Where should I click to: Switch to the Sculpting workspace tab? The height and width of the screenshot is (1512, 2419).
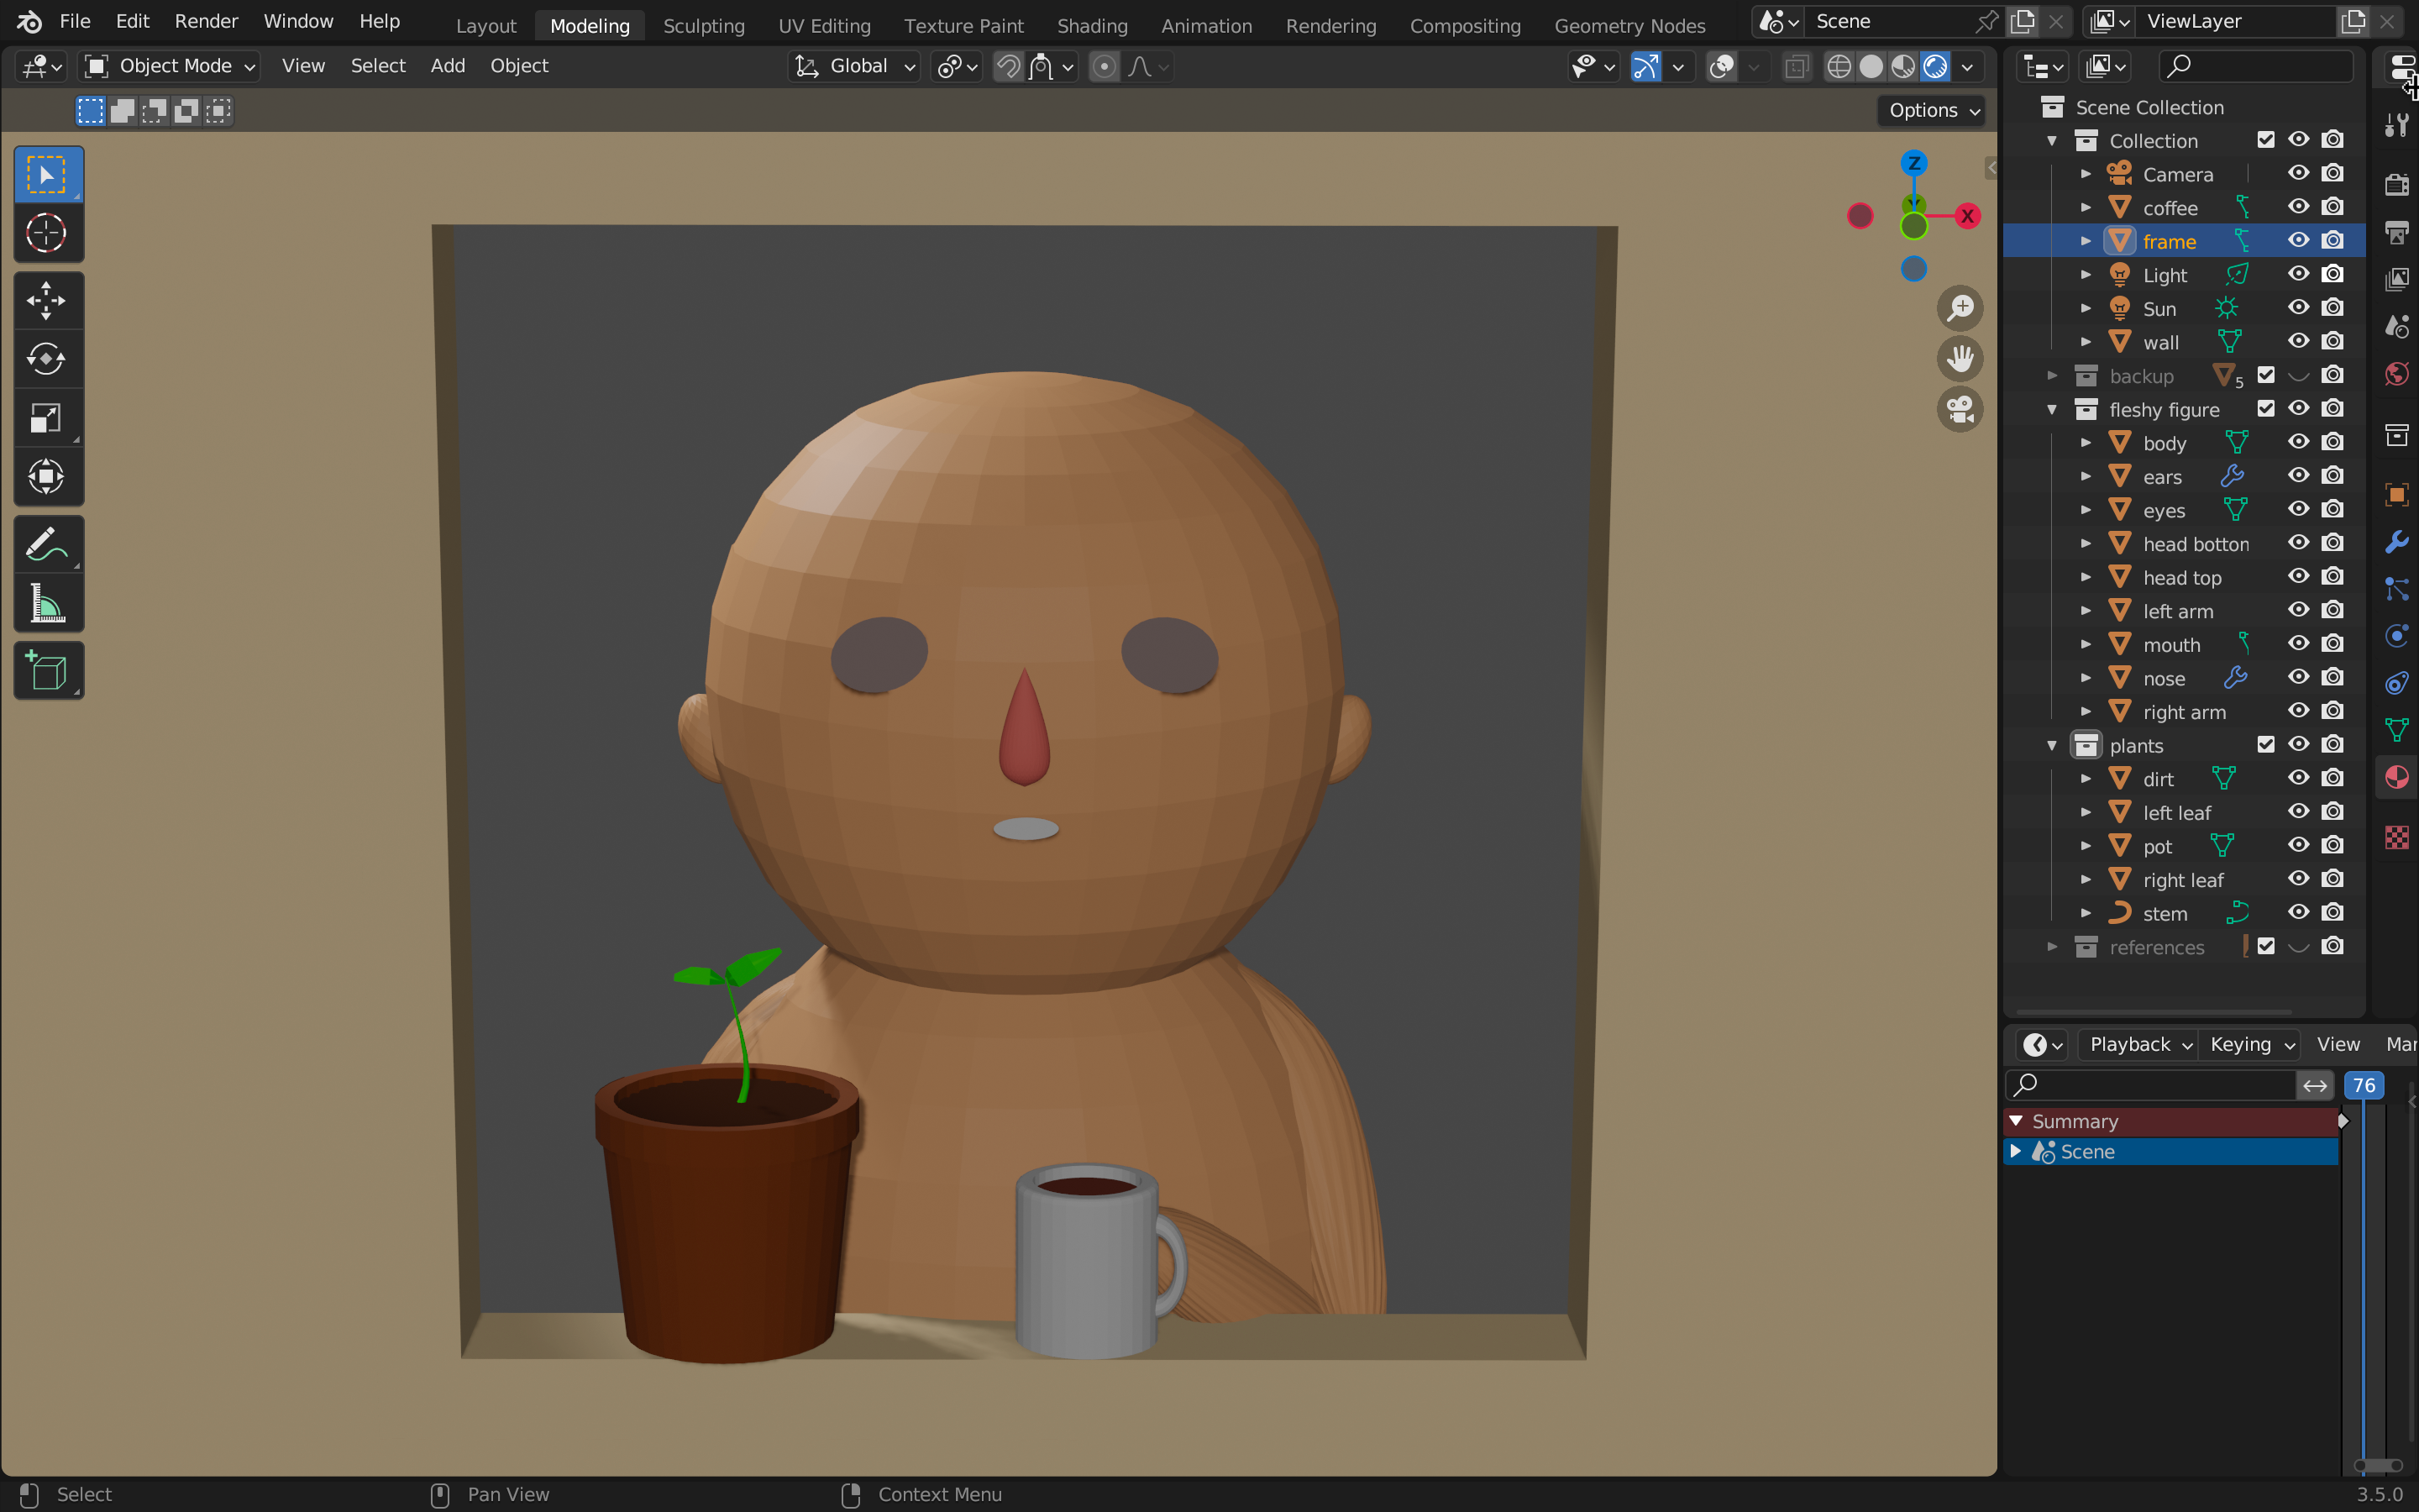(703, 25)
